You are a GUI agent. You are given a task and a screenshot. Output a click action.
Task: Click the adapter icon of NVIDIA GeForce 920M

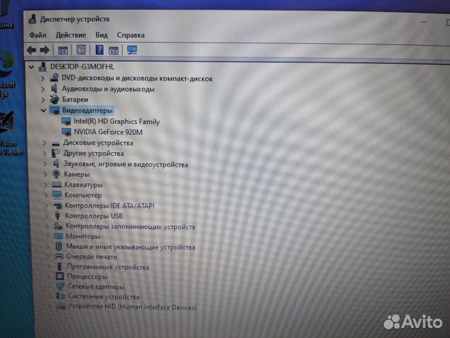[67, 132]
